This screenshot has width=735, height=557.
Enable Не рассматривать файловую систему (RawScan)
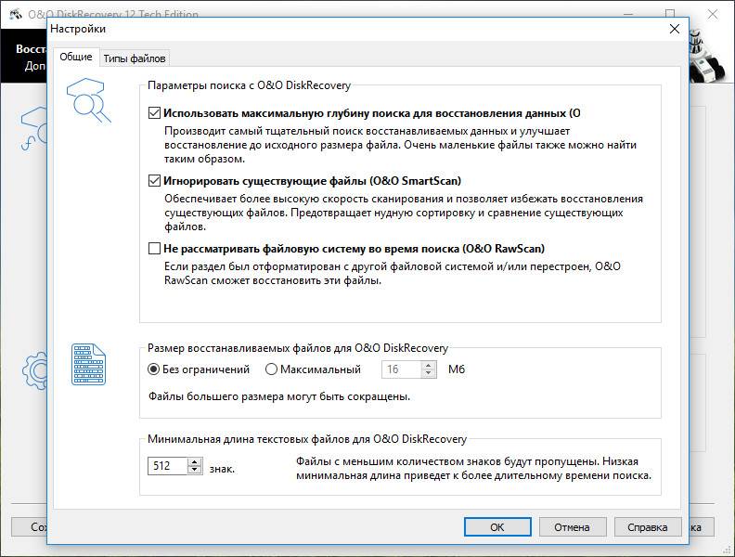pyautogui.click(x=154, y=248)
